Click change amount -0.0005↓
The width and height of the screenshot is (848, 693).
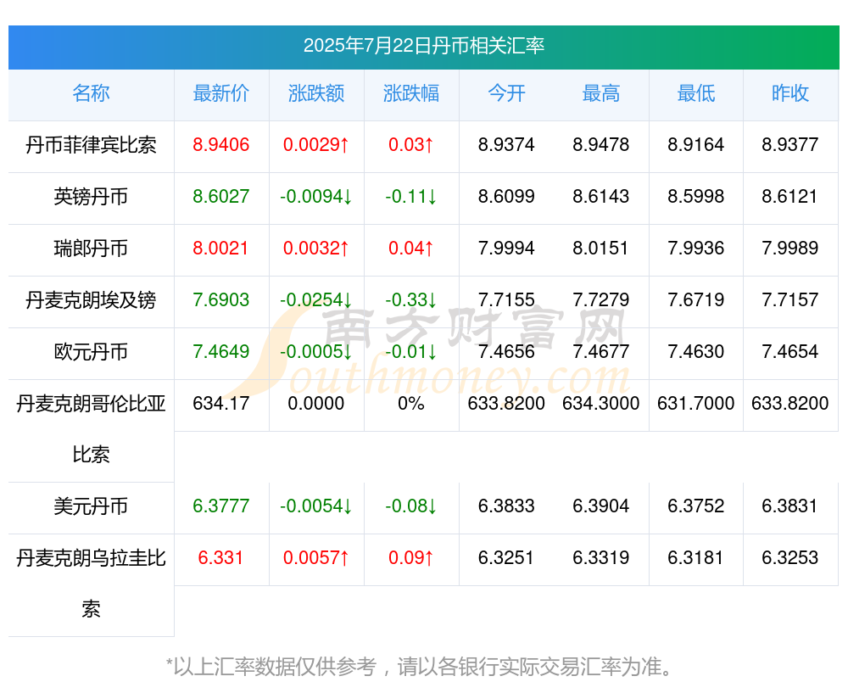coord(315,351)
